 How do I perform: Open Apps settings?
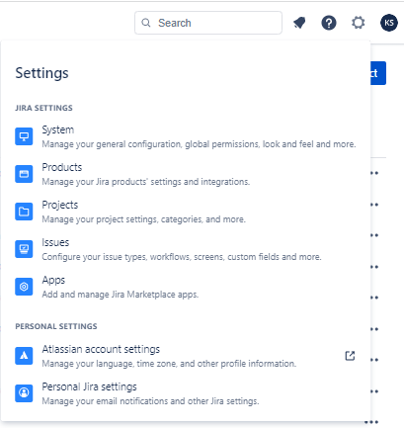pyautogui.click(x=186, y=287)
